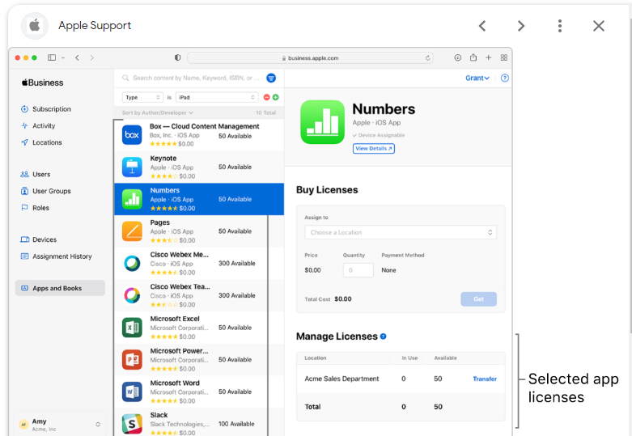This screenshot has width=632, height=436.
Task: Select Apps and Books in the sidebar
Action: tap(60, 288)
